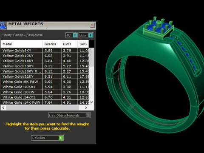Click the Calculate button
The width and height of the screenshot is (204, 153).
point(47,138)
